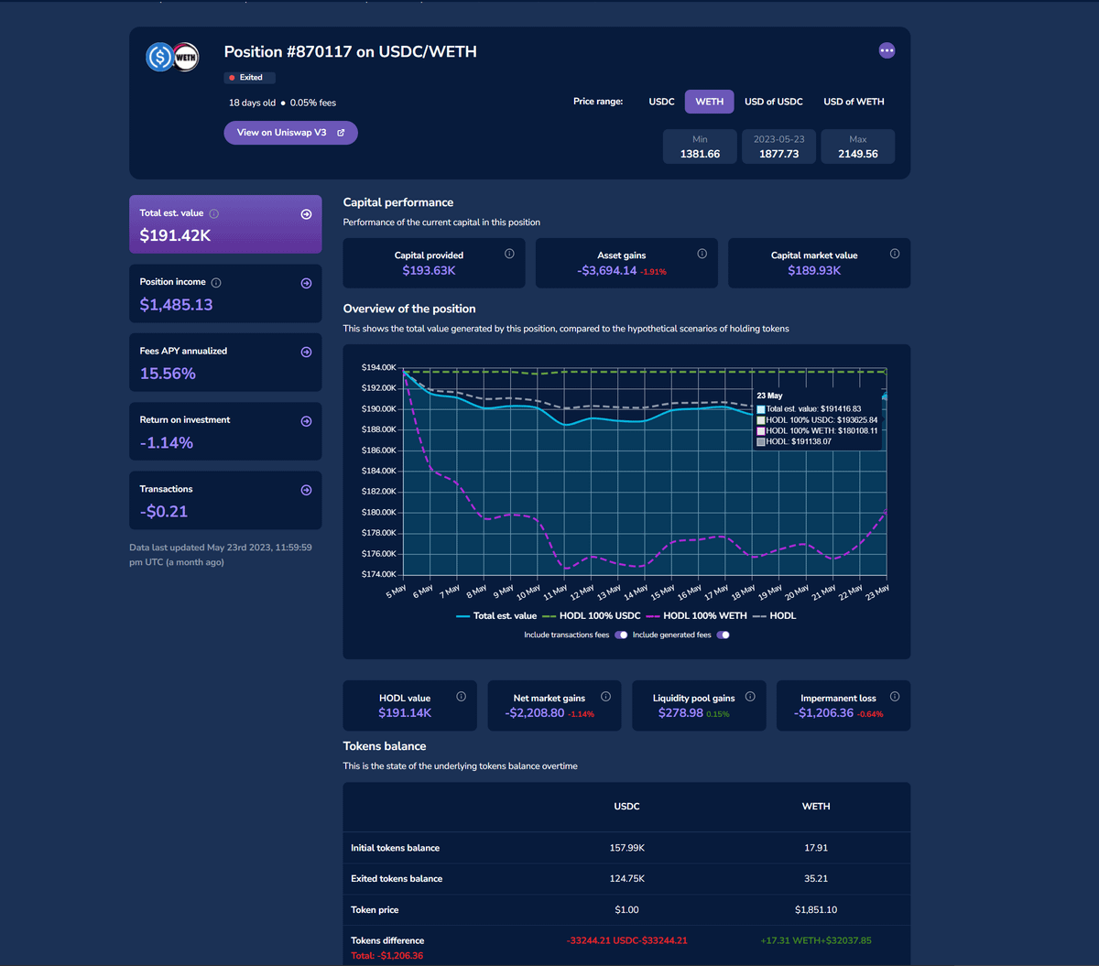Expand the Return on investment arrow
Image resolution: width=1099 pixels, height=966 pixels.
pyautogui.click(x=306, y=421)
